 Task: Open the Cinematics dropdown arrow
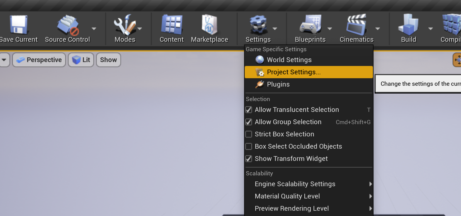tap(378, 29)
